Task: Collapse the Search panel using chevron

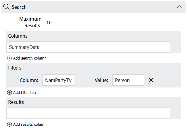Action: 179,7
